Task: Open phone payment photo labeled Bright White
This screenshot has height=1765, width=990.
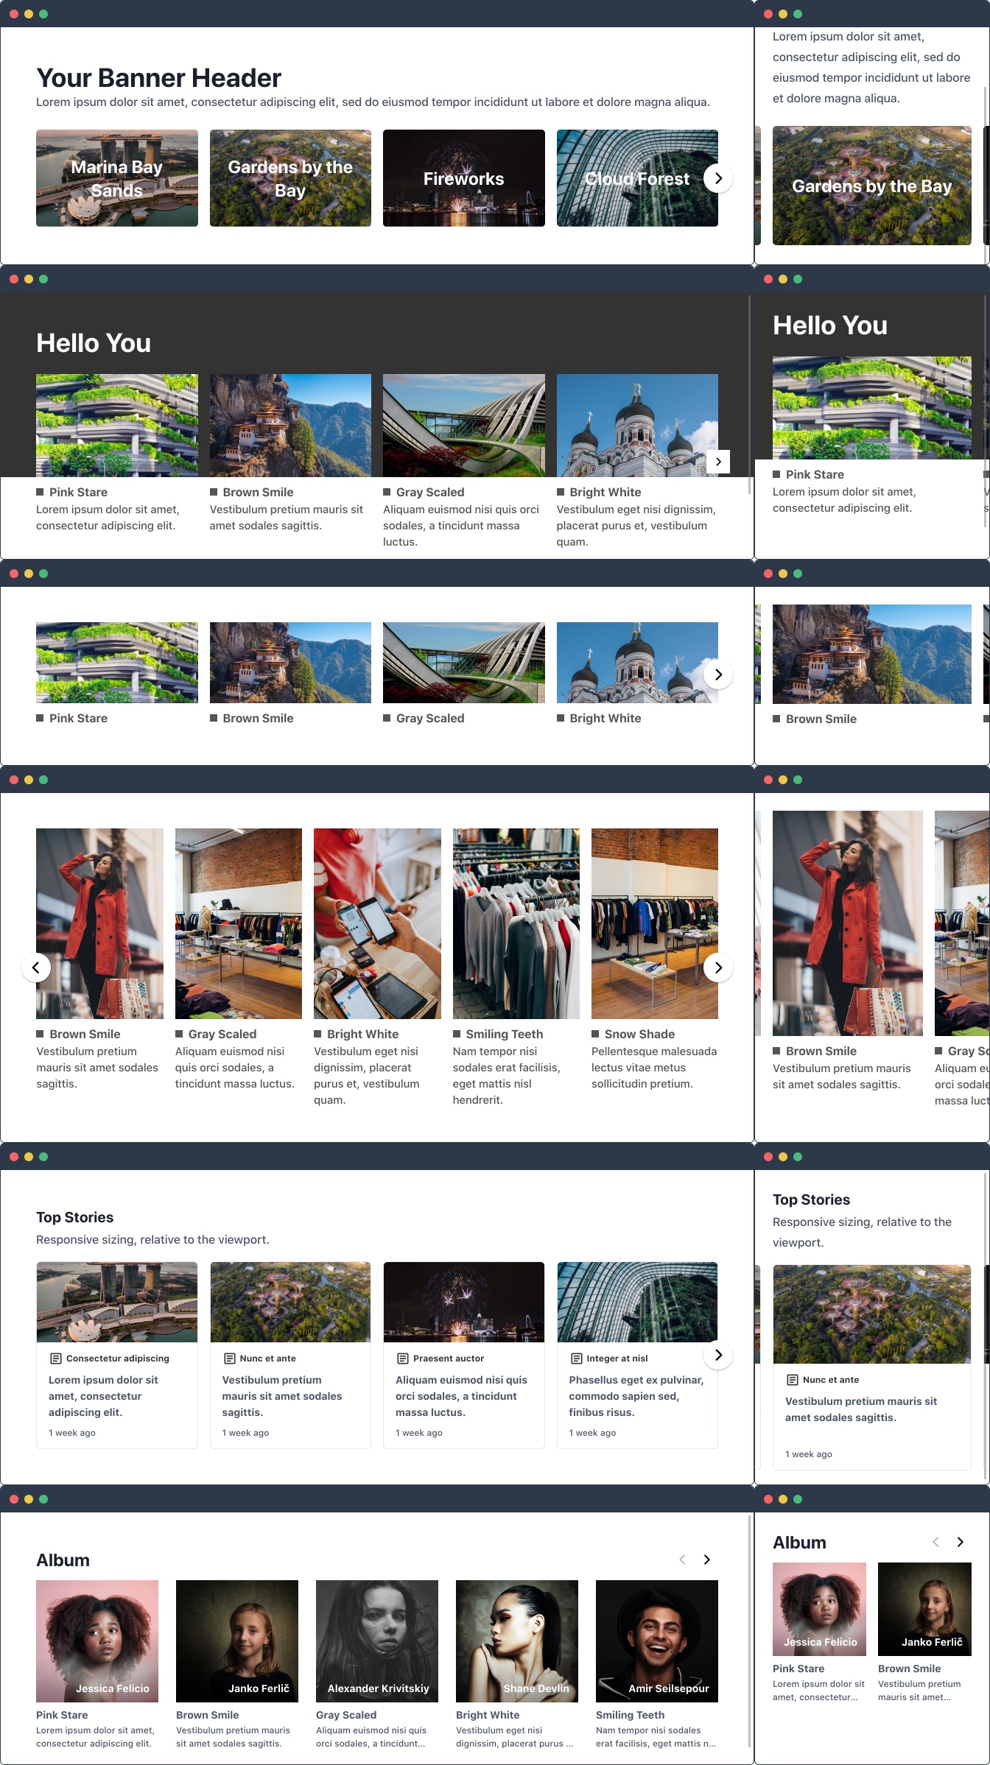Action: pyautogui.click(x=377, y=923)
